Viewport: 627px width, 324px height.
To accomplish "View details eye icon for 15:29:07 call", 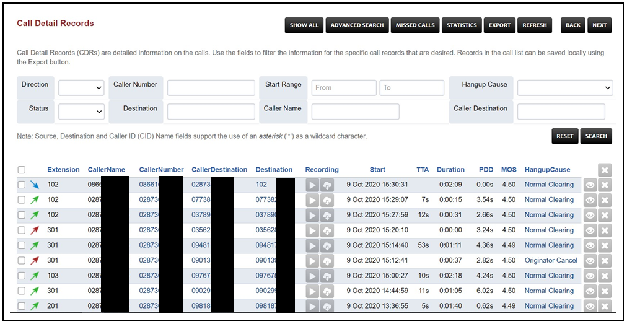I will (x=590, y=200).
